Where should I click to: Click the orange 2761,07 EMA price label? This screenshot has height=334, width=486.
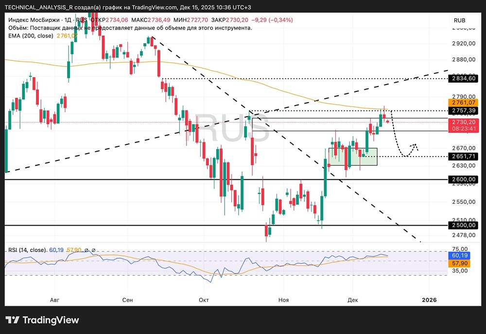point(463,103)
